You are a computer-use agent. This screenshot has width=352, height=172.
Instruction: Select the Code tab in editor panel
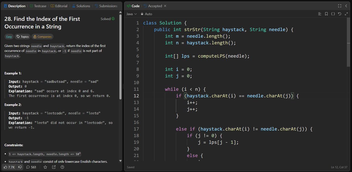point(133,6)
